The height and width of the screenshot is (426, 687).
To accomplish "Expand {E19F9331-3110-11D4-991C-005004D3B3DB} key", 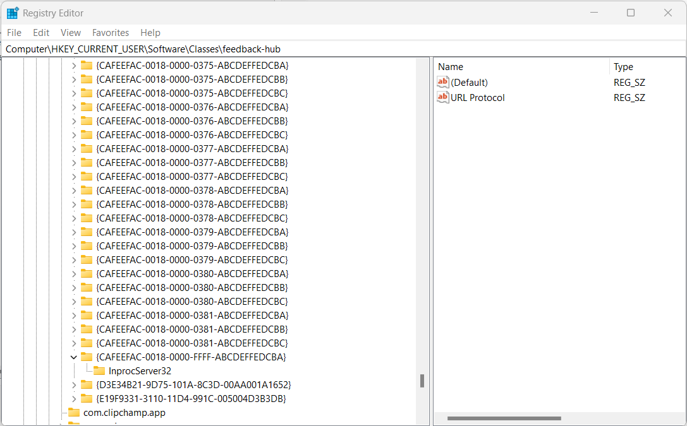I will [x=73, y=399].
